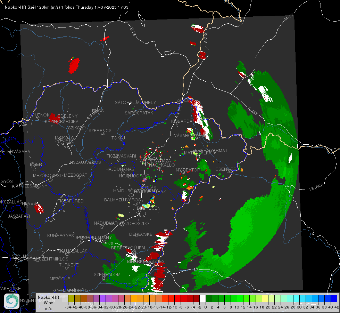Select the SZERENCS town label
Screen dimensions: 340x313
click(x=100, y=130)
